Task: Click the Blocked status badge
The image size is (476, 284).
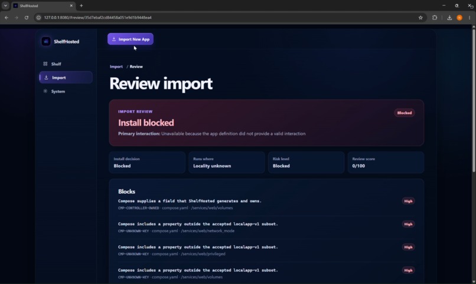Action: click(405, 113)
